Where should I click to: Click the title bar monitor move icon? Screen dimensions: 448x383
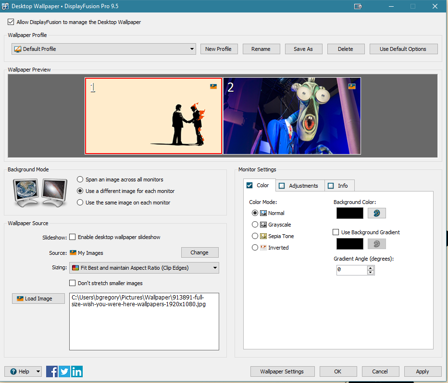point(358,6)
